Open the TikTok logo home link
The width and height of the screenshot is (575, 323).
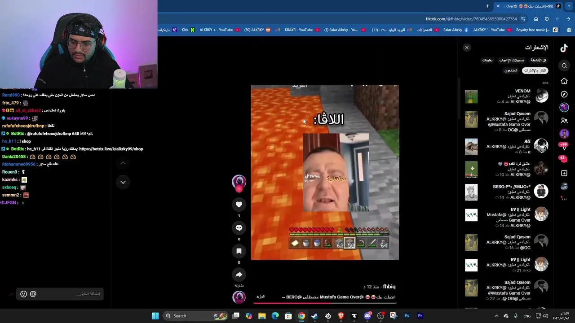click(x=564, y=48)
